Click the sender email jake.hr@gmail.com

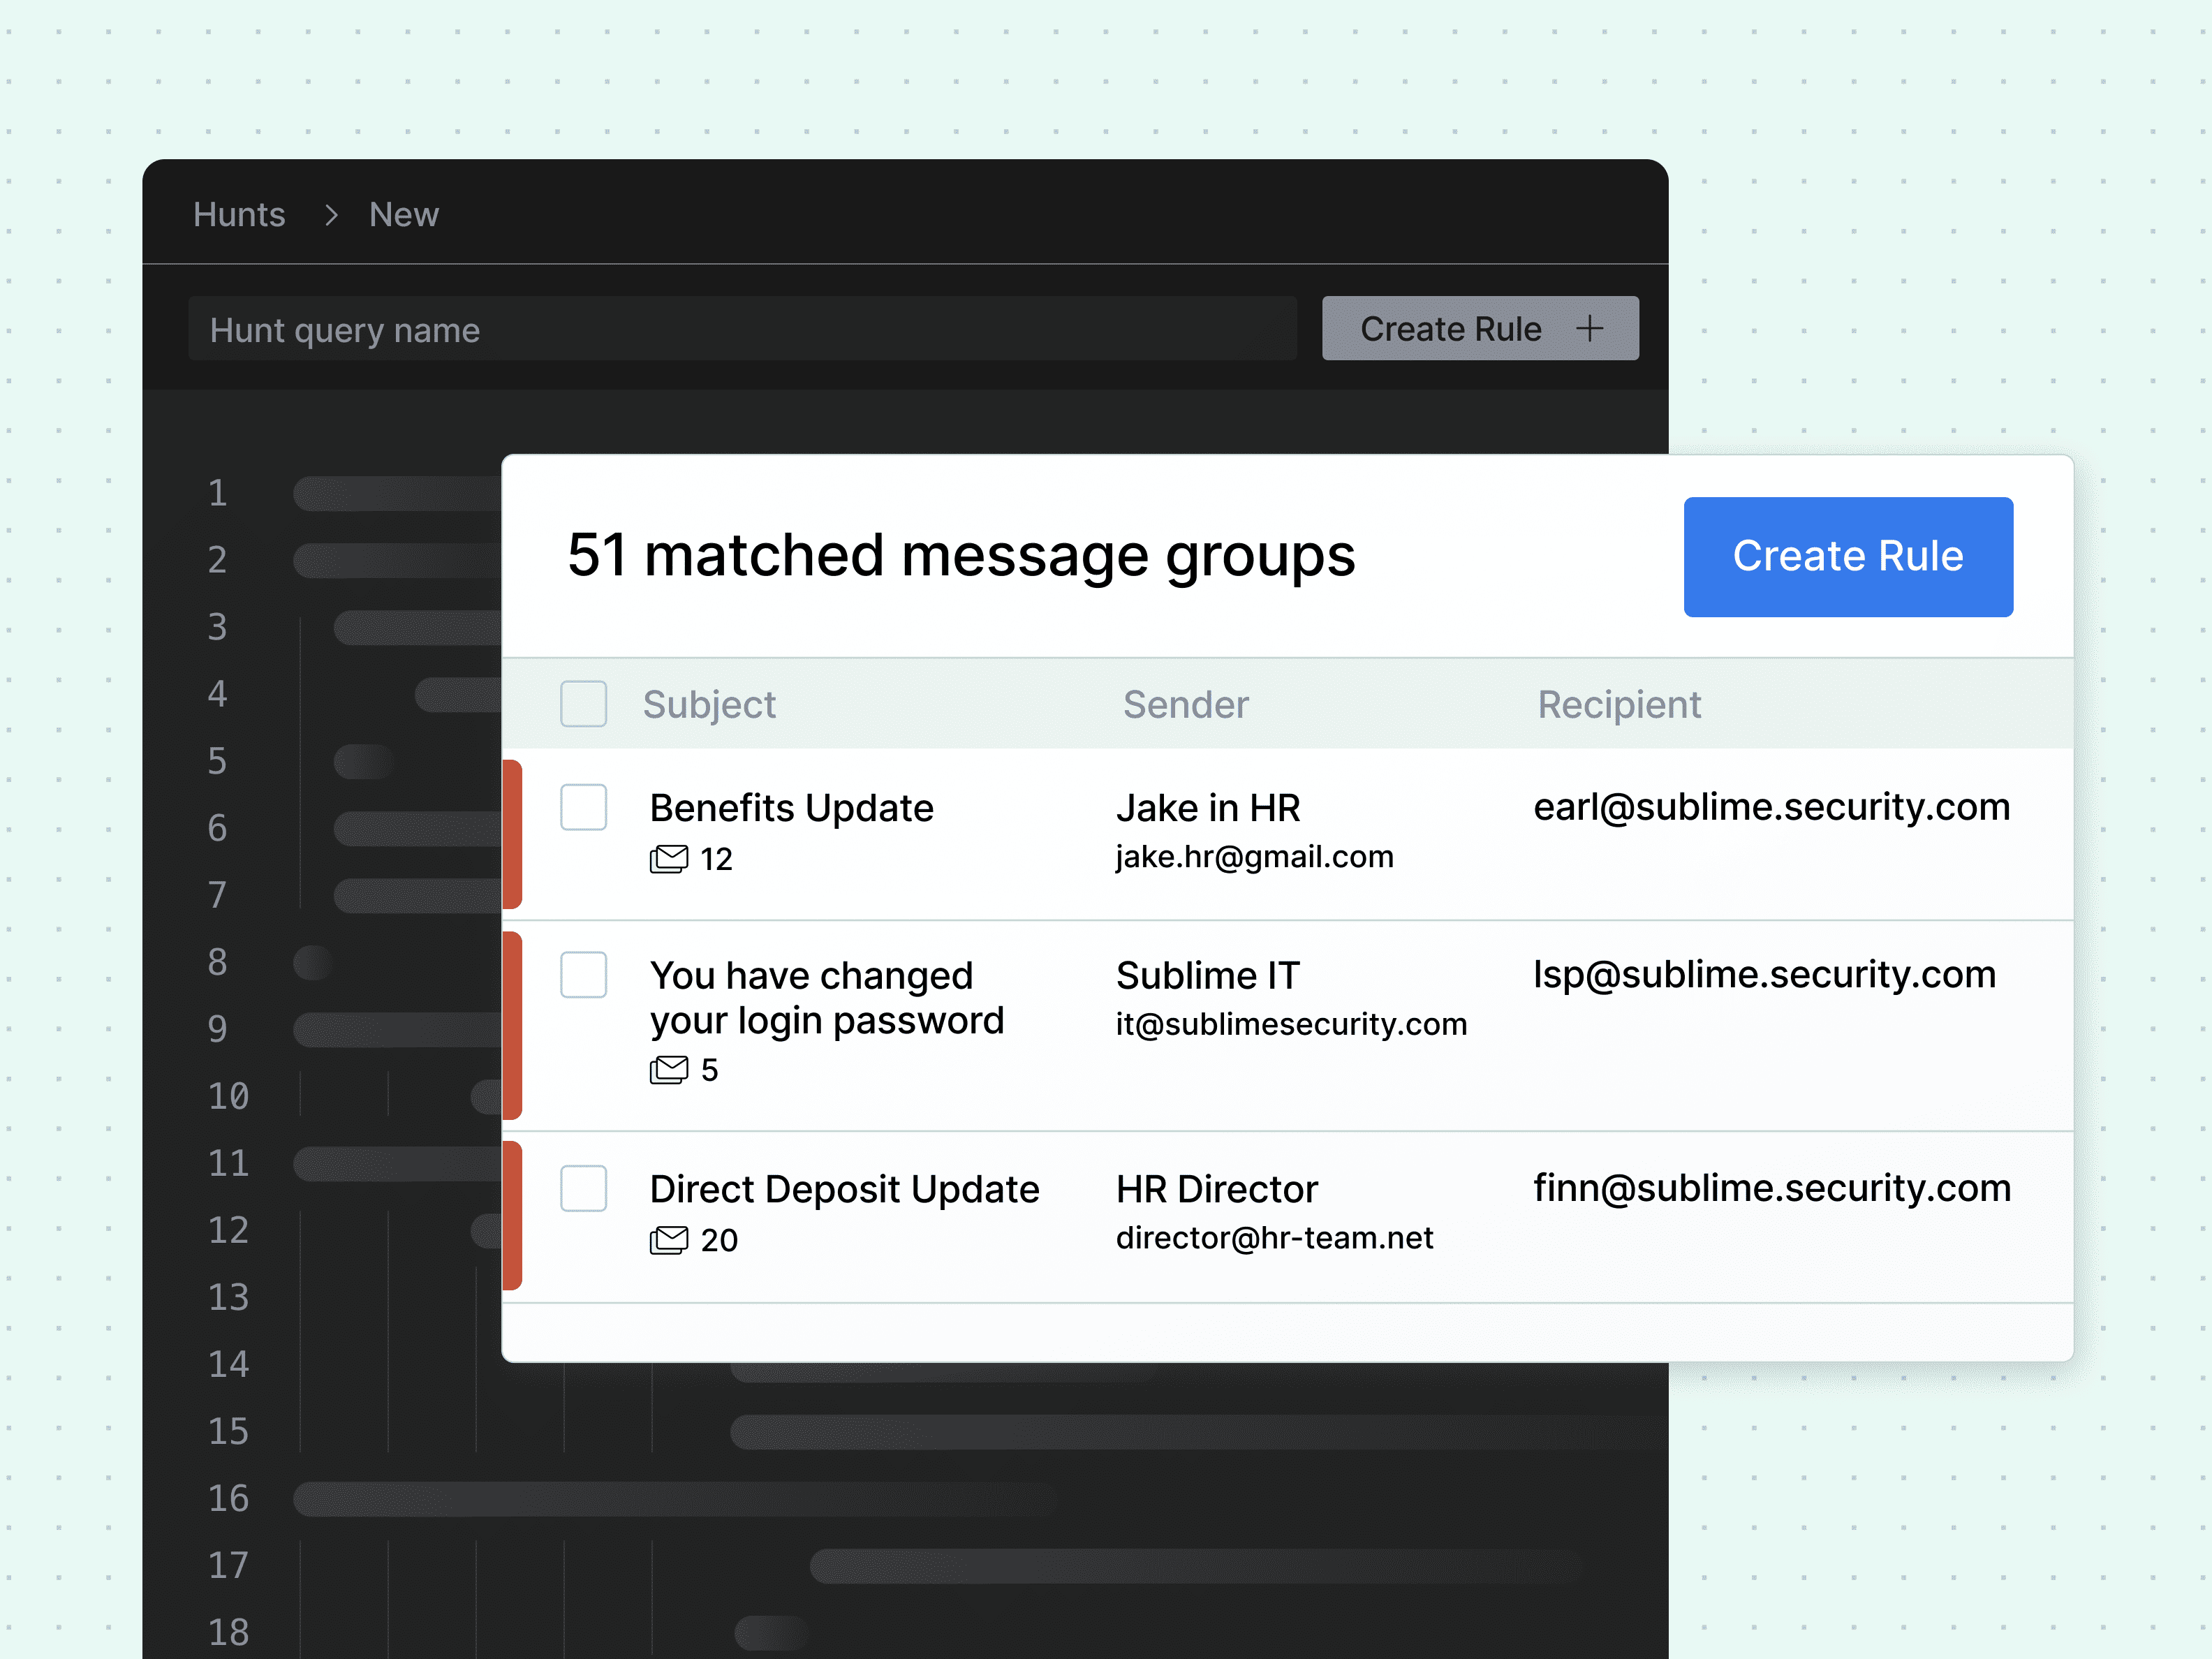1254,856
